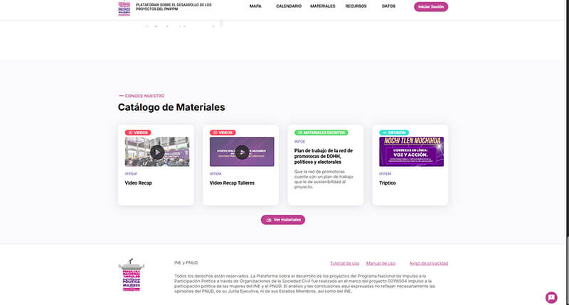Click the Materiales Escritos tag badge

point(321,133)
